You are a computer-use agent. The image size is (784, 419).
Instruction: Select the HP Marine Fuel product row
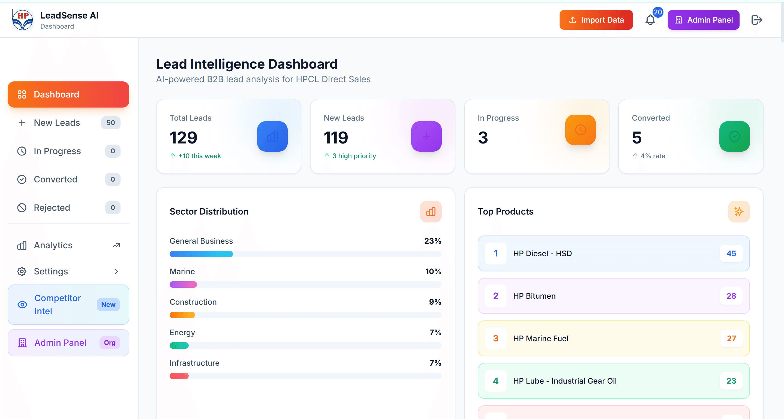pyautogui.click(x=614, y=338)
